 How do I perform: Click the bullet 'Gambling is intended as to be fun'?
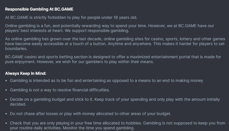pos(106,80)
